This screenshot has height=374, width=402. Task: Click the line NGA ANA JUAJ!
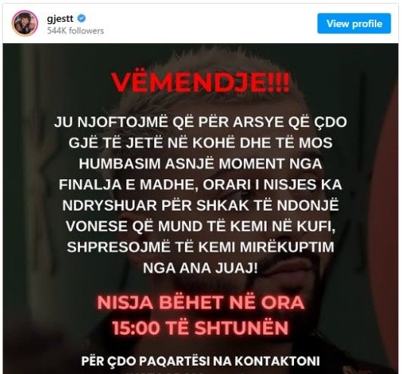200,268
